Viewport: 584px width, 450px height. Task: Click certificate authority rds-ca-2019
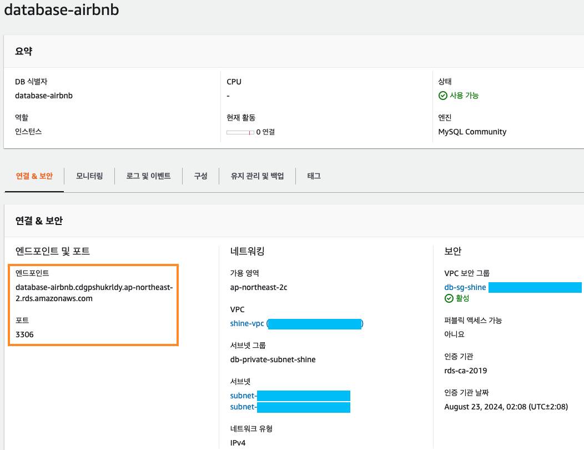click(466, 371)
